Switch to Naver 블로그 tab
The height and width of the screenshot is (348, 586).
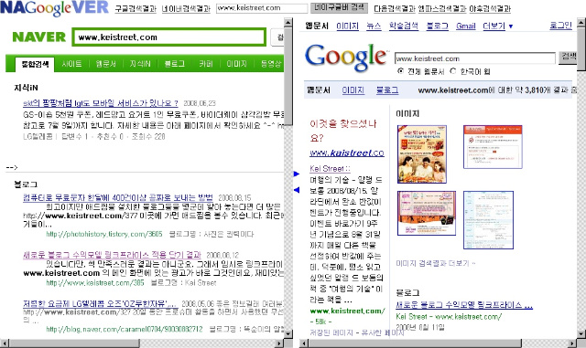point(175,64)
